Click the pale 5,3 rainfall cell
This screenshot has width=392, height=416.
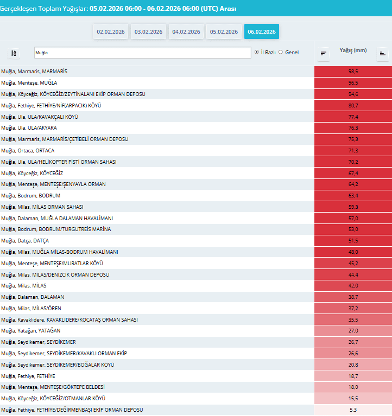pyautogui.click(x=353, y=410)
